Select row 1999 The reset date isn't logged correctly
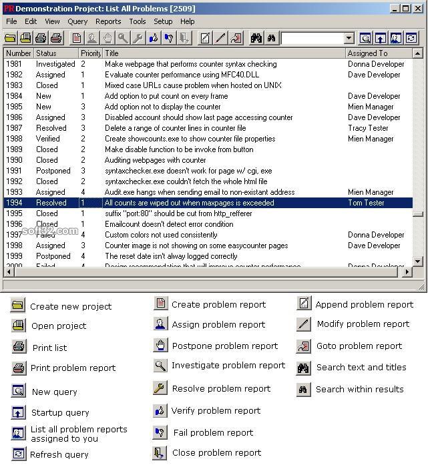 (x=208, y=256)
